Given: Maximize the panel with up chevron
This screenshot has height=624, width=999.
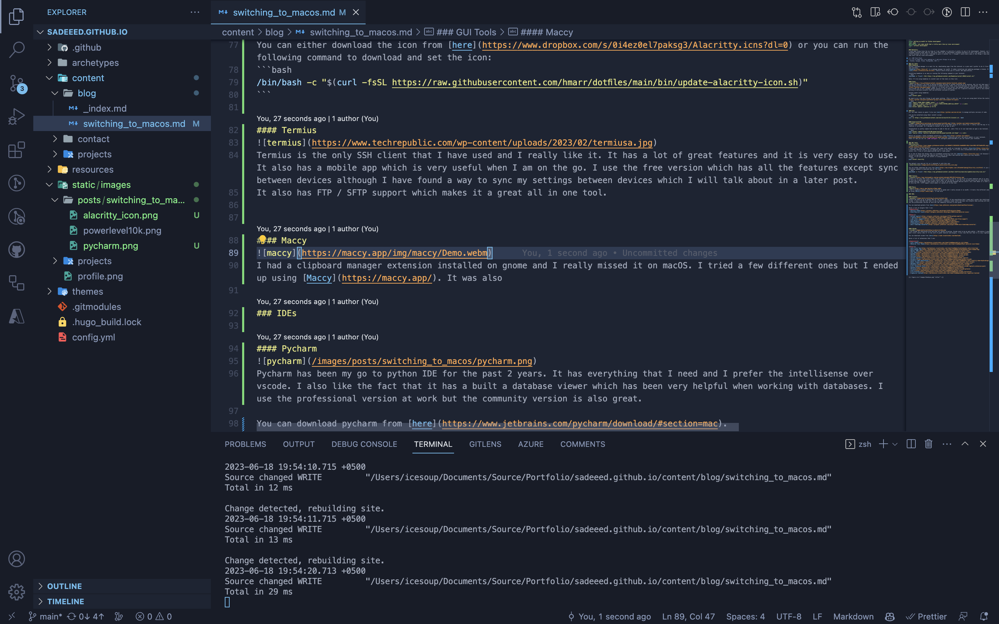Looking at the screenshot, I should 965,444.
